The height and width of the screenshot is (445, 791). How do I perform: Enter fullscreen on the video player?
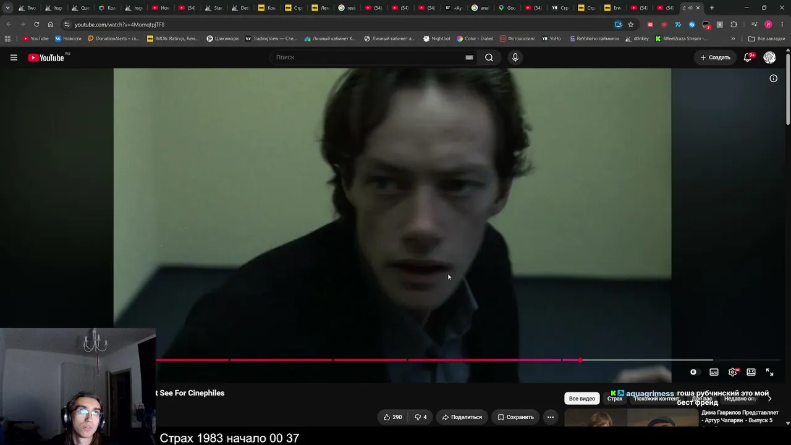tap(769, 372)
